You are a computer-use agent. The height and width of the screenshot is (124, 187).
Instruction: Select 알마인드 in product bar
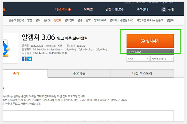(69, 20)
